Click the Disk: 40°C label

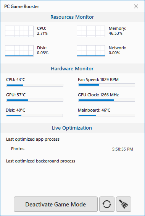click(x=16, y=110)
